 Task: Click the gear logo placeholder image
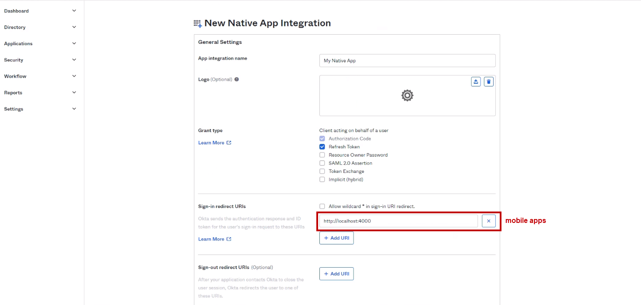click(x=407, y=95)
